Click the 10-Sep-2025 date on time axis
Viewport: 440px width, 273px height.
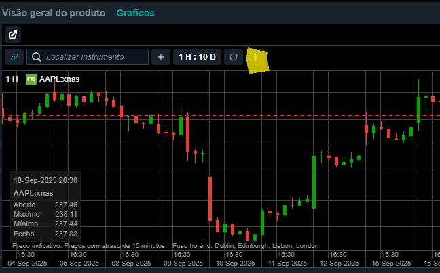click(x=236, y=263)
